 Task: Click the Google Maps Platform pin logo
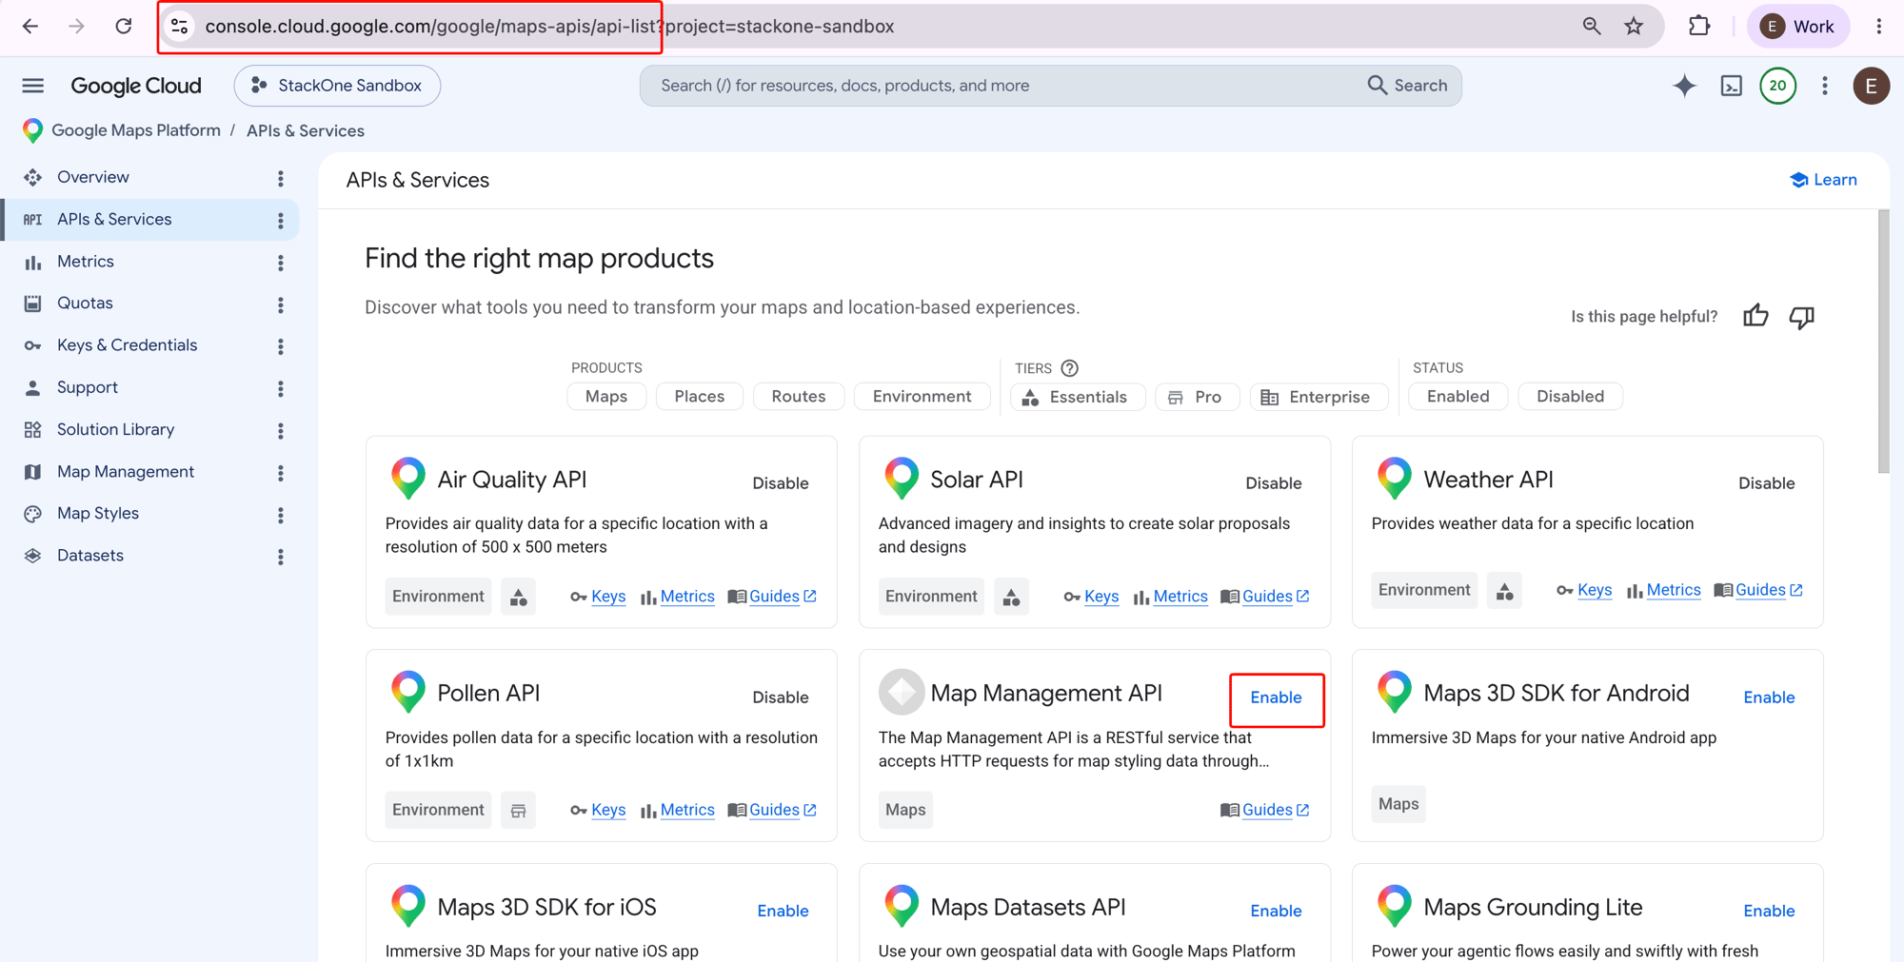coord(33,130)
